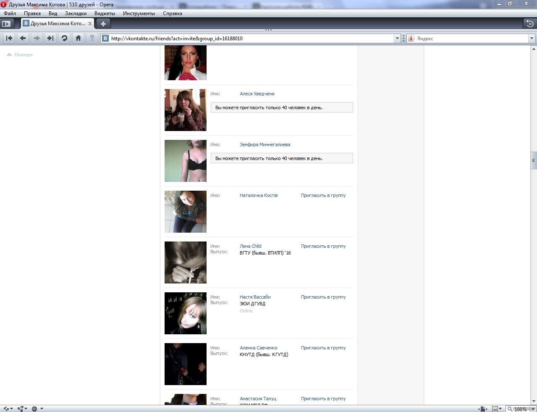This screenshot has height=412, width=537.
Task: Select the Друзья Максима Кото... tab
Action: 58,24
